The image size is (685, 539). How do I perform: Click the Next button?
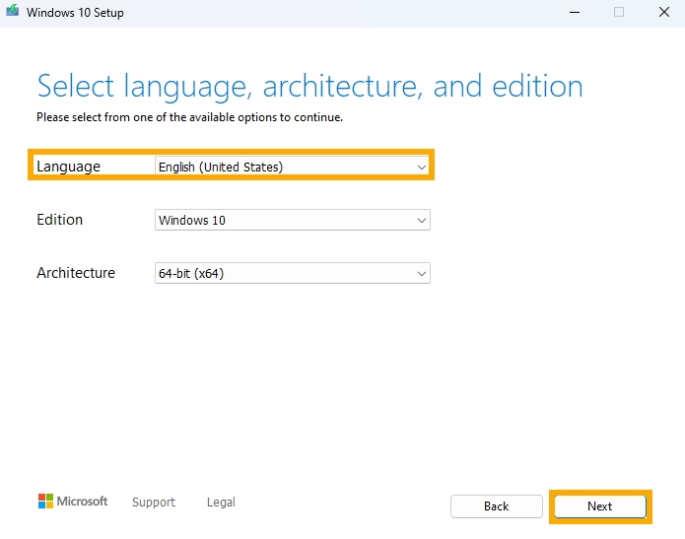600,506
